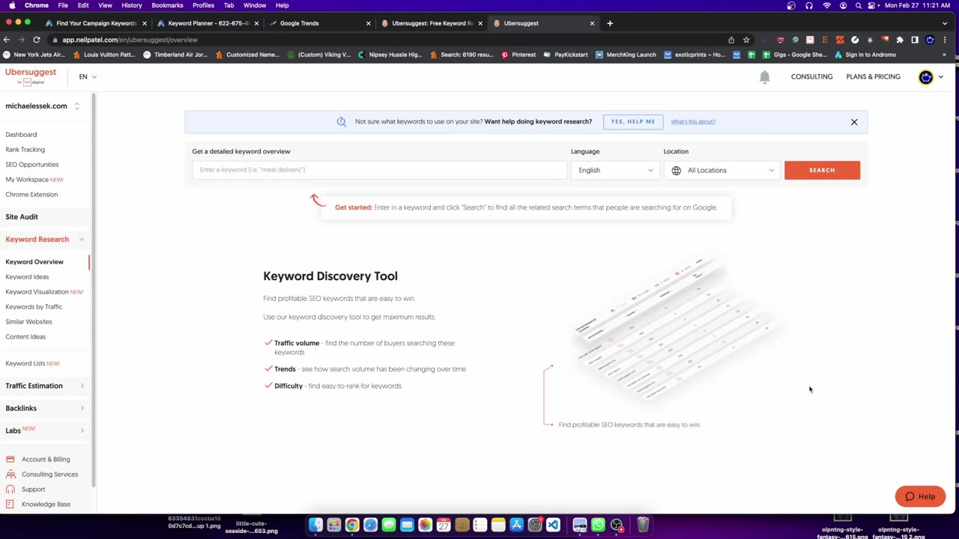Click the Support headset icon
The height and width of the screenshot is (539, 959).
pyautogui.click(x=10, y=489)
